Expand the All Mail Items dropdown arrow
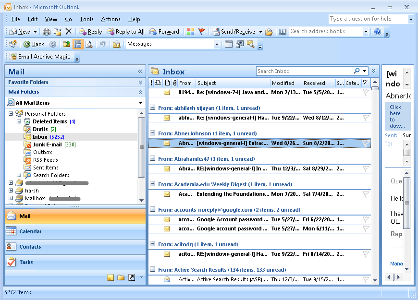 [x=140, y=103]
